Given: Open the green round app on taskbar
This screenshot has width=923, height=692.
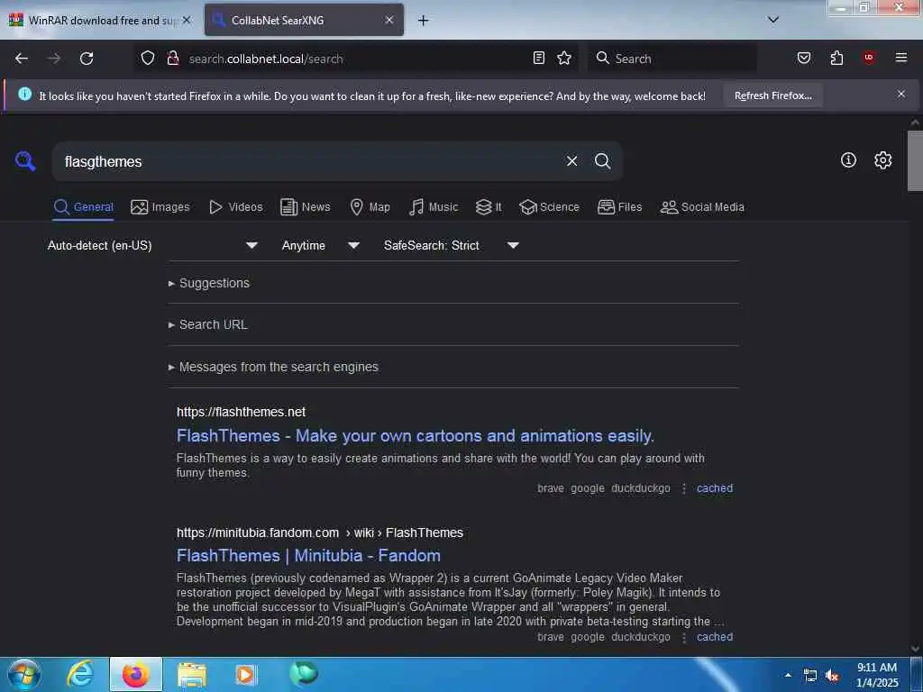Looking at the screenshot, I should point(304,674).
